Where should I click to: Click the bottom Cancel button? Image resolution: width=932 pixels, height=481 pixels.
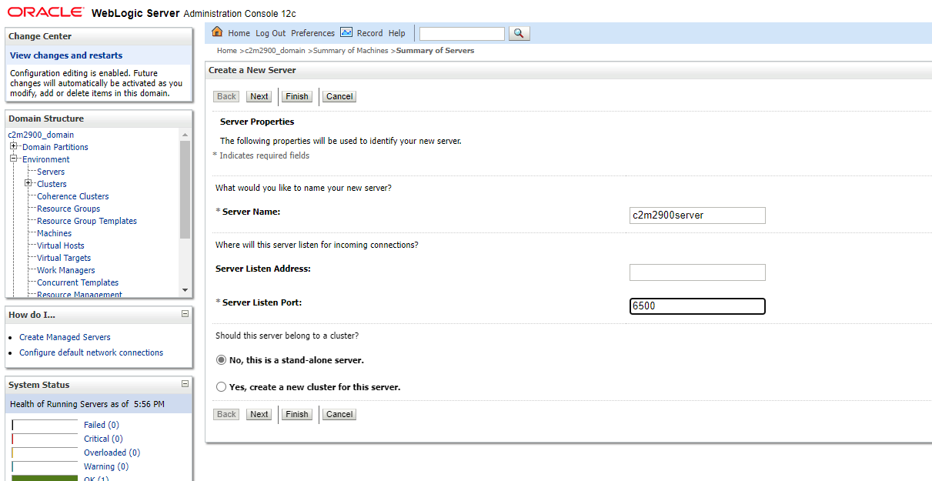[x=339, y=414]
